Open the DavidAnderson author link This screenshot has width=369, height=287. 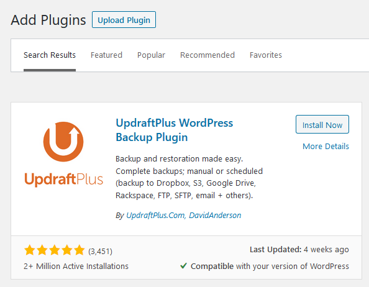[215, 215]
